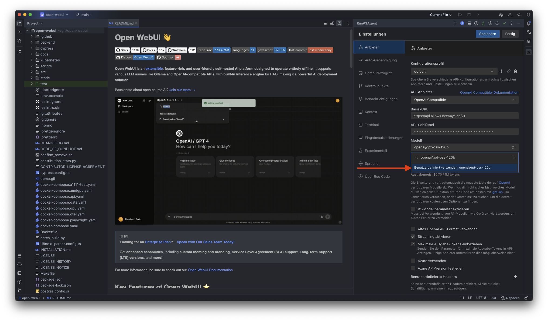Click Speak with Our Sales Team Today link

coord(206,242)
